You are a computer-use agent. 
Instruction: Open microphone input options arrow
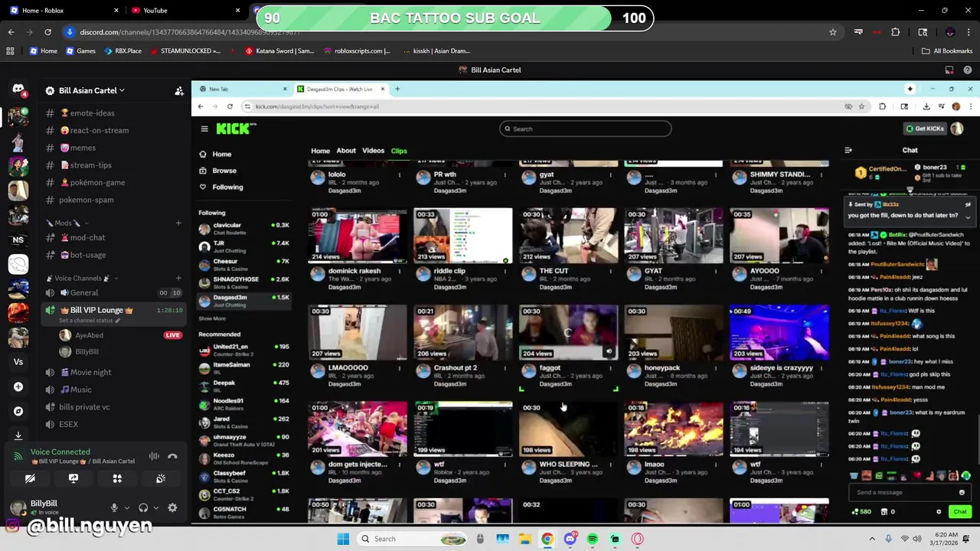[x=127, y=507]
